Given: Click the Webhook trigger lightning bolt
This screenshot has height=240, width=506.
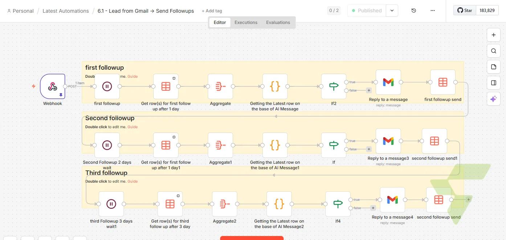Looking at the screenshot, I should click(33, 86).
